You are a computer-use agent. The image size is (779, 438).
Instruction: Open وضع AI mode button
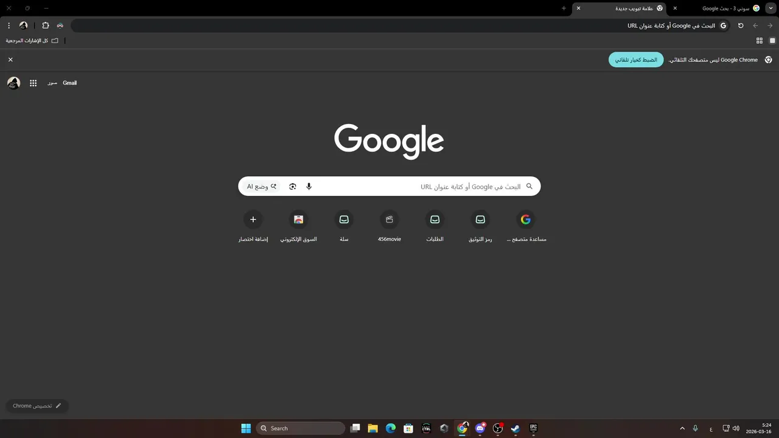(262, 186)
